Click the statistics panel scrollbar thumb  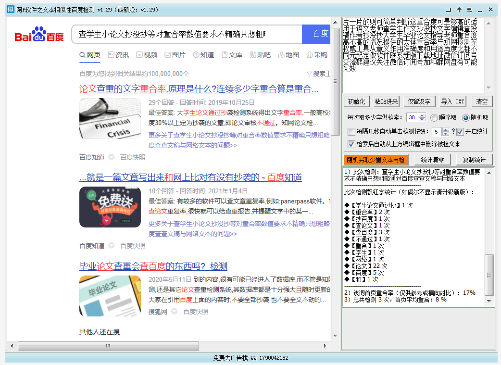coord(489,275)
